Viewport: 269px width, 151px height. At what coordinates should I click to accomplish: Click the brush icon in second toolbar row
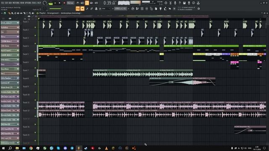pos(87,8)
